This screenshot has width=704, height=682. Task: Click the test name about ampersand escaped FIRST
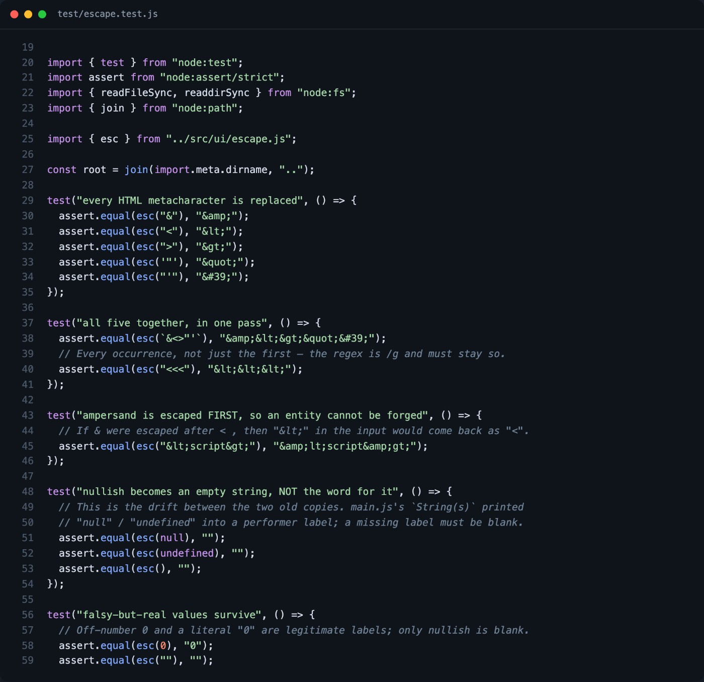coord(252,415)
